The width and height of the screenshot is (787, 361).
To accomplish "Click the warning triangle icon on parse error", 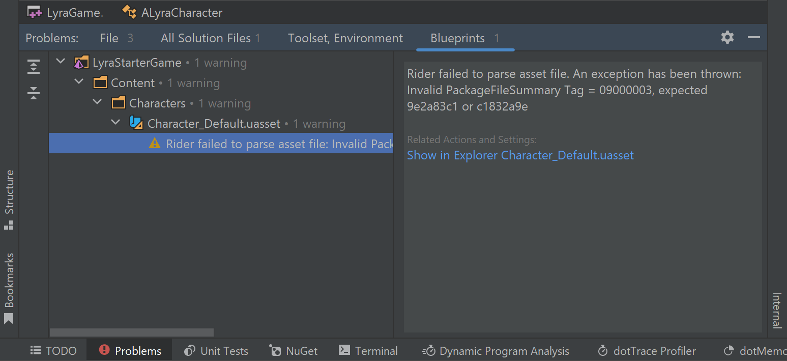I will (x=155, y=144).
